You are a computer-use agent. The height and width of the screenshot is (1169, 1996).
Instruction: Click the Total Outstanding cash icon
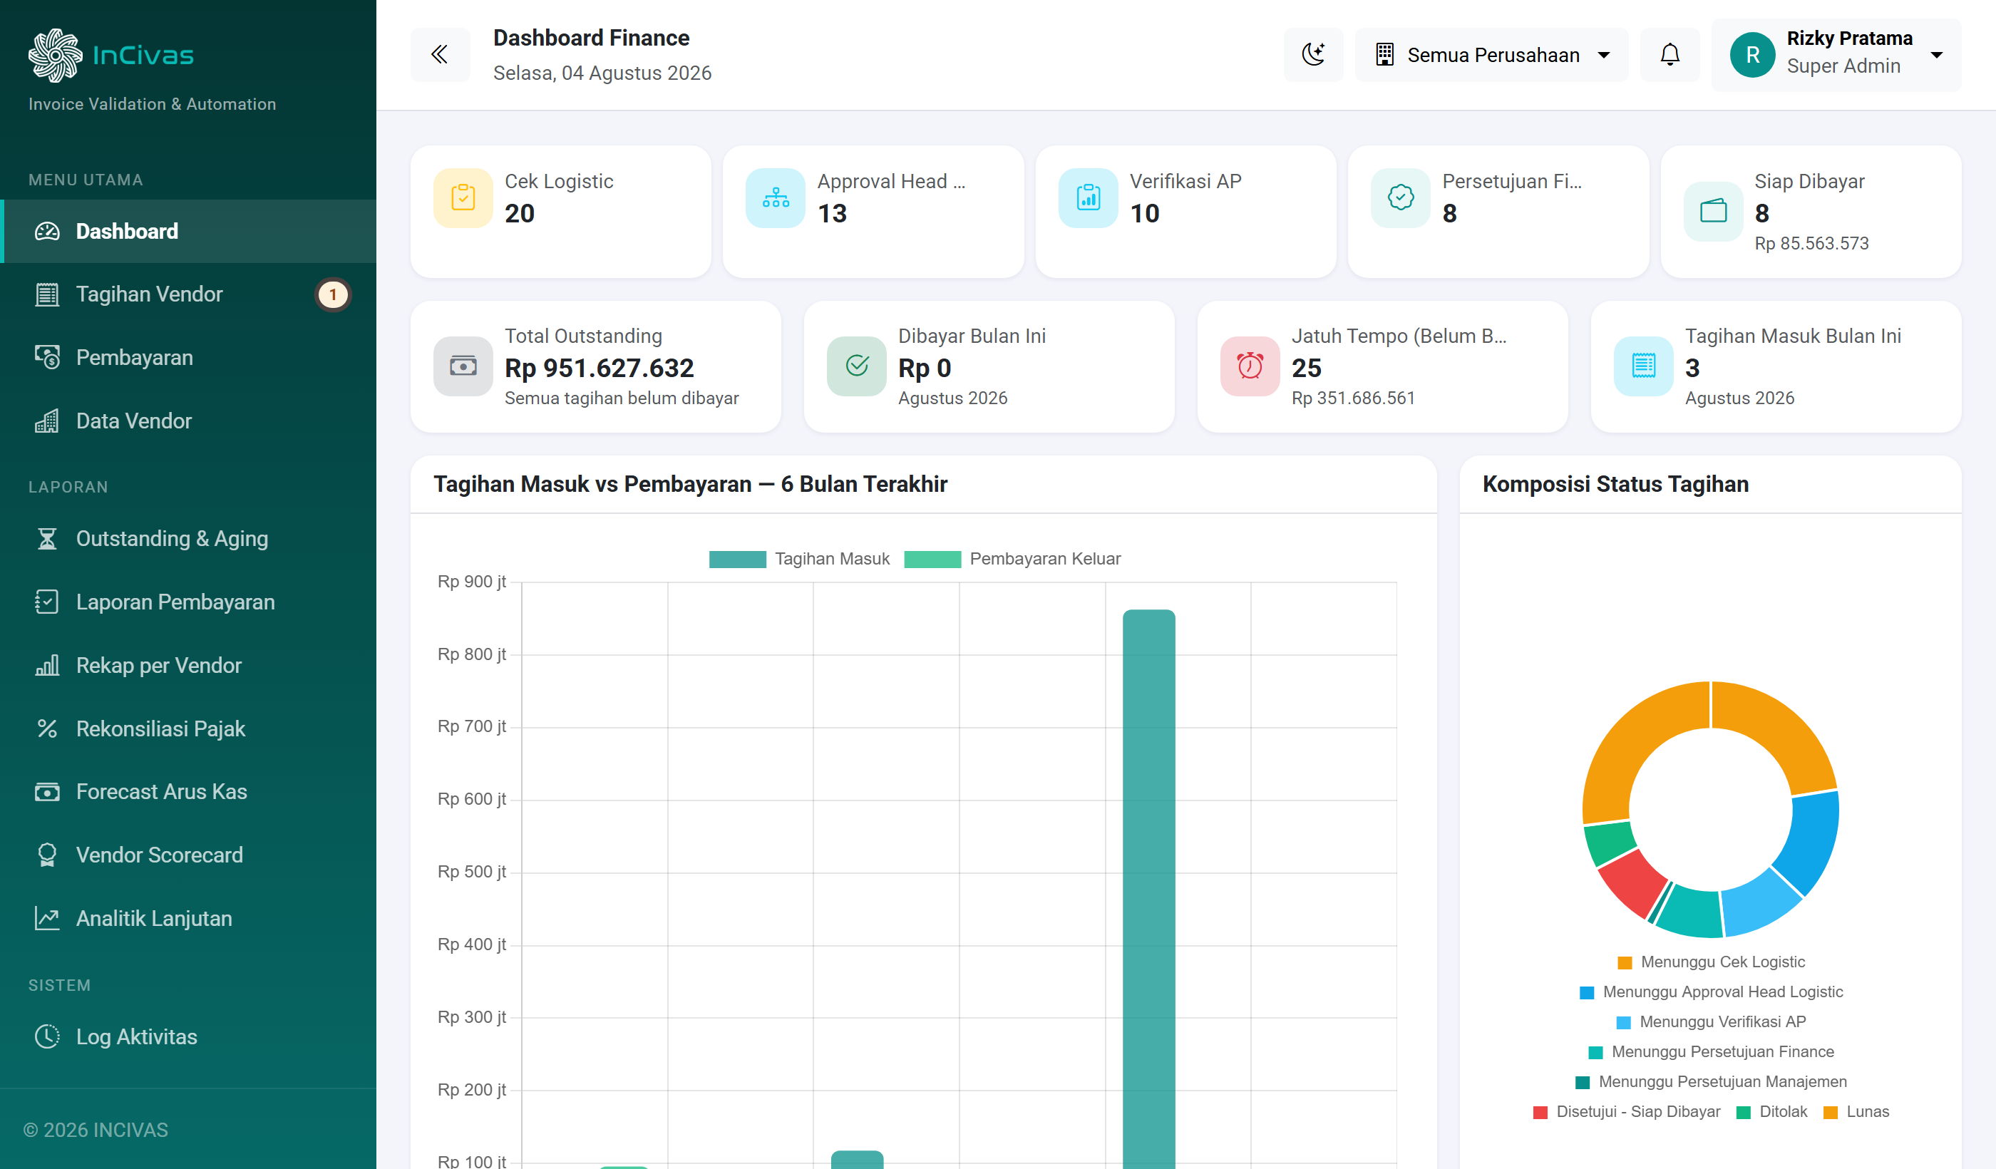click(463, 366)
